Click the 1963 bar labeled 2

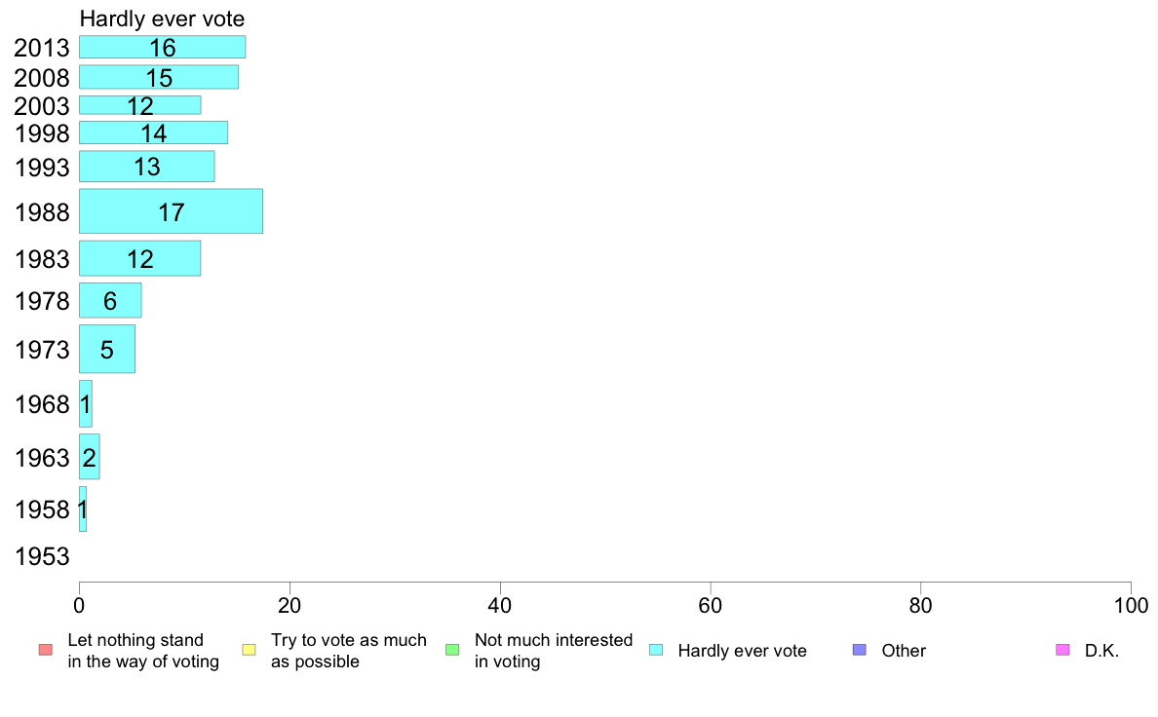(x=90, y=457)
